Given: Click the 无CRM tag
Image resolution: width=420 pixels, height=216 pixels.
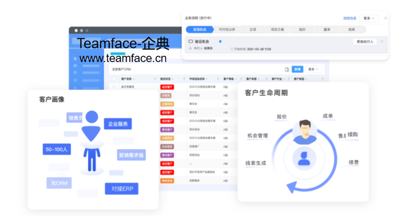Looking at the screenshot, I should click(59, 183).
